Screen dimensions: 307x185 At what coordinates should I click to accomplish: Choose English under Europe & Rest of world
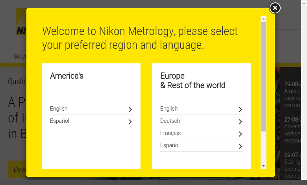(202, 109)
